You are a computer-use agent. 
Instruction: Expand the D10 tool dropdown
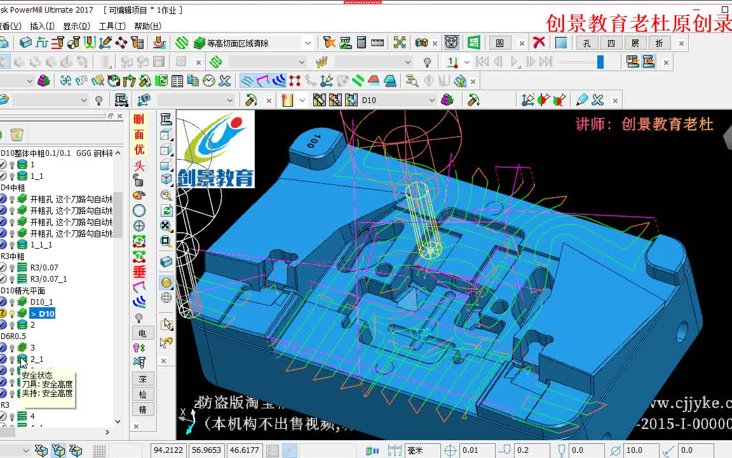point(432,100)
